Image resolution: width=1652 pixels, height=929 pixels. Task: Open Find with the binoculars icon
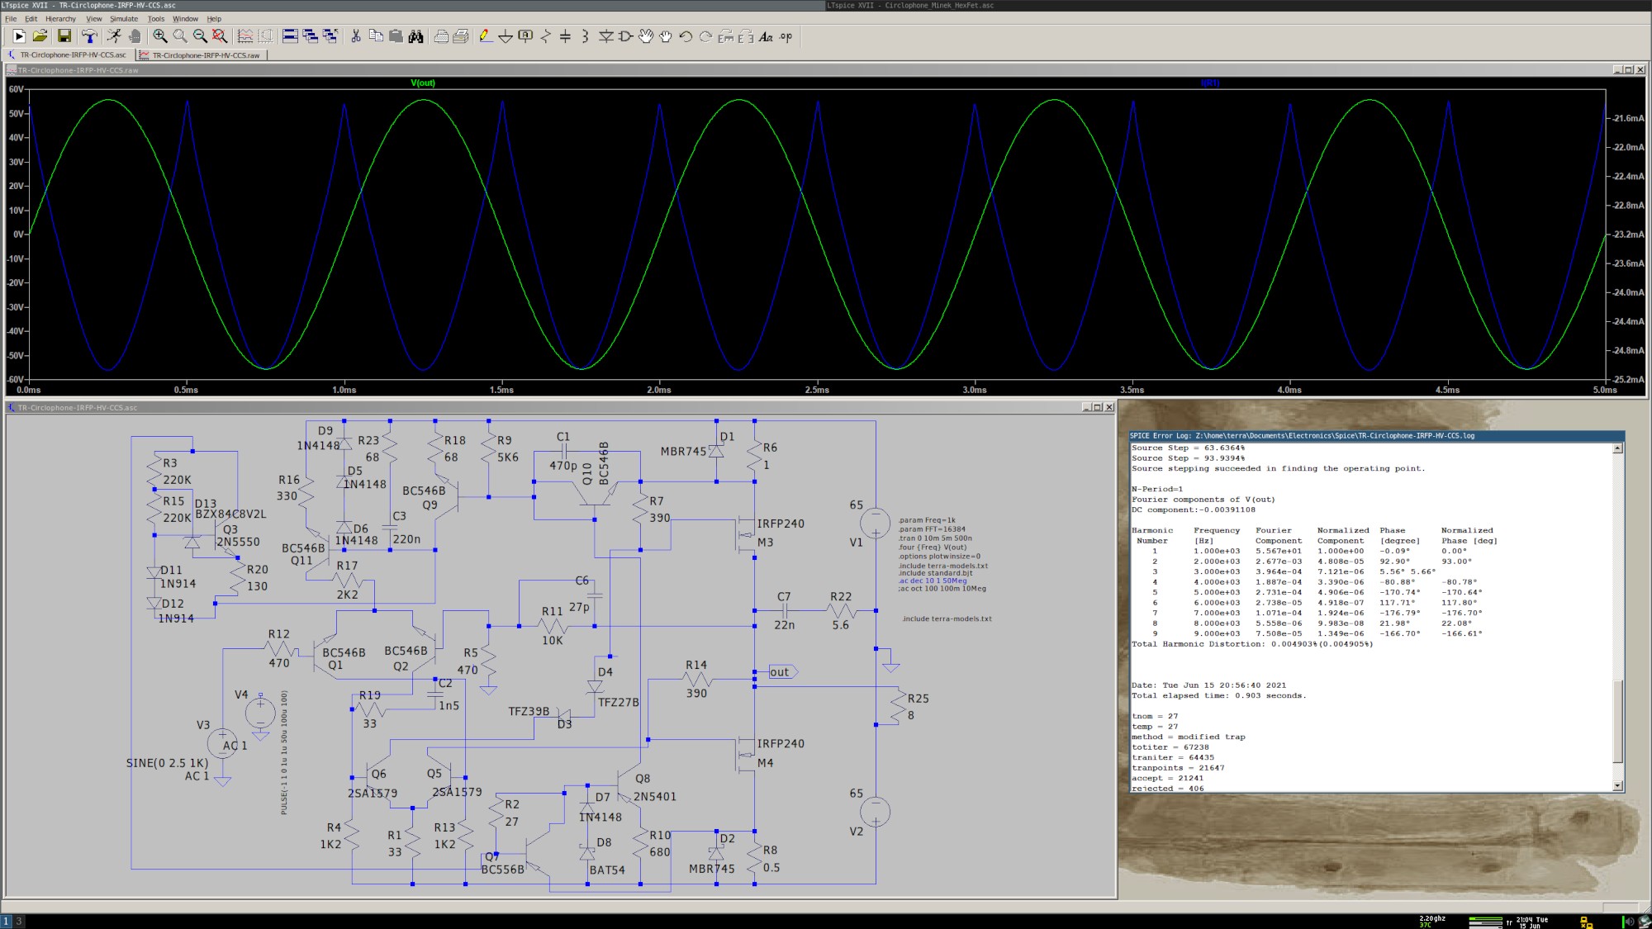[x=415, y=36]
